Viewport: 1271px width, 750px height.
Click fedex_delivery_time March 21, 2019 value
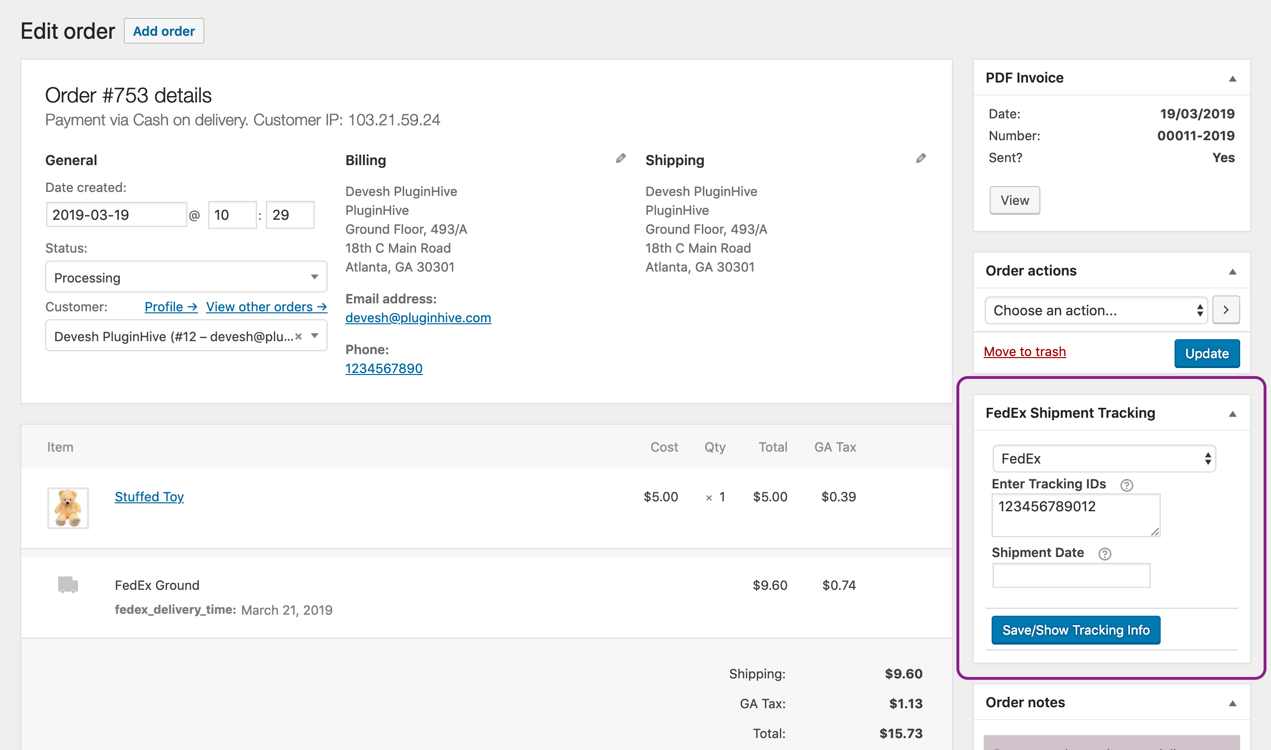pos(287,611)
